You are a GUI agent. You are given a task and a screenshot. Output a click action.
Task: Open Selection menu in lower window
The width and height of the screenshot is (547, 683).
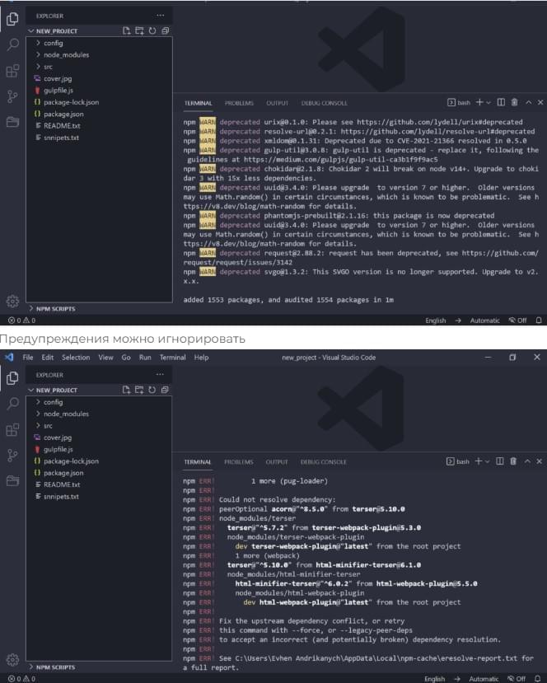[x=76, y=358]
